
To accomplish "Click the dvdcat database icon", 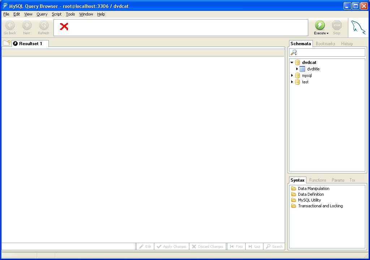I will click(298, 62).
